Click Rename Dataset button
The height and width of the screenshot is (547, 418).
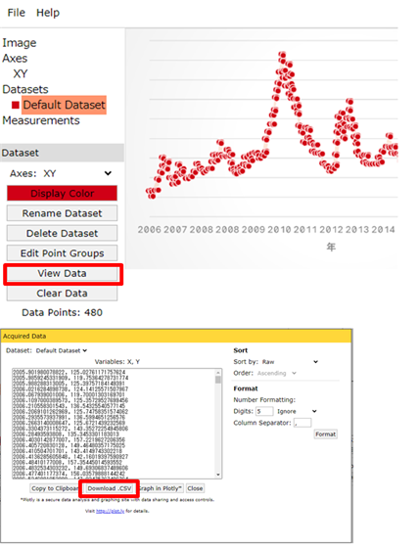[62, 213]
